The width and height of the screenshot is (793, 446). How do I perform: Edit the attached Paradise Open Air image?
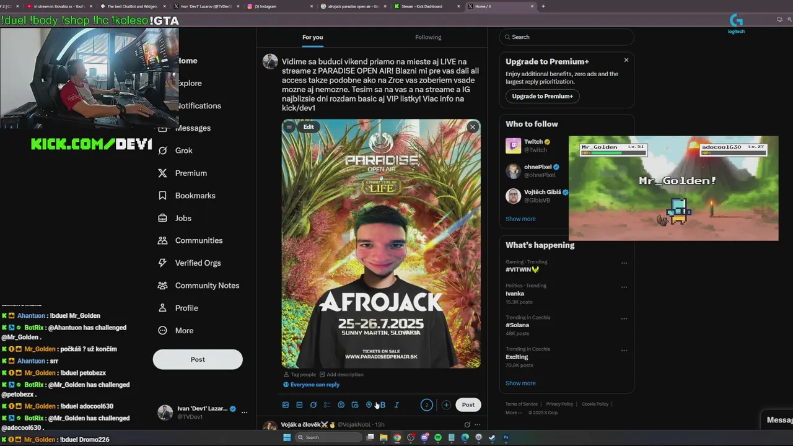pos(309,127)
